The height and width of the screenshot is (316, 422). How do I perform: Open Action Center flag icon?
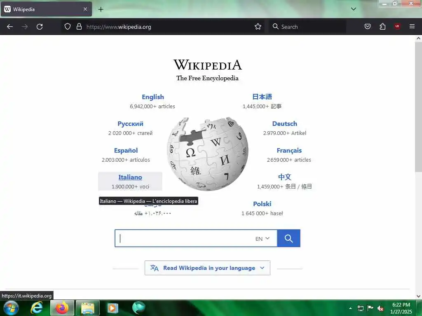tap(370, 308)
